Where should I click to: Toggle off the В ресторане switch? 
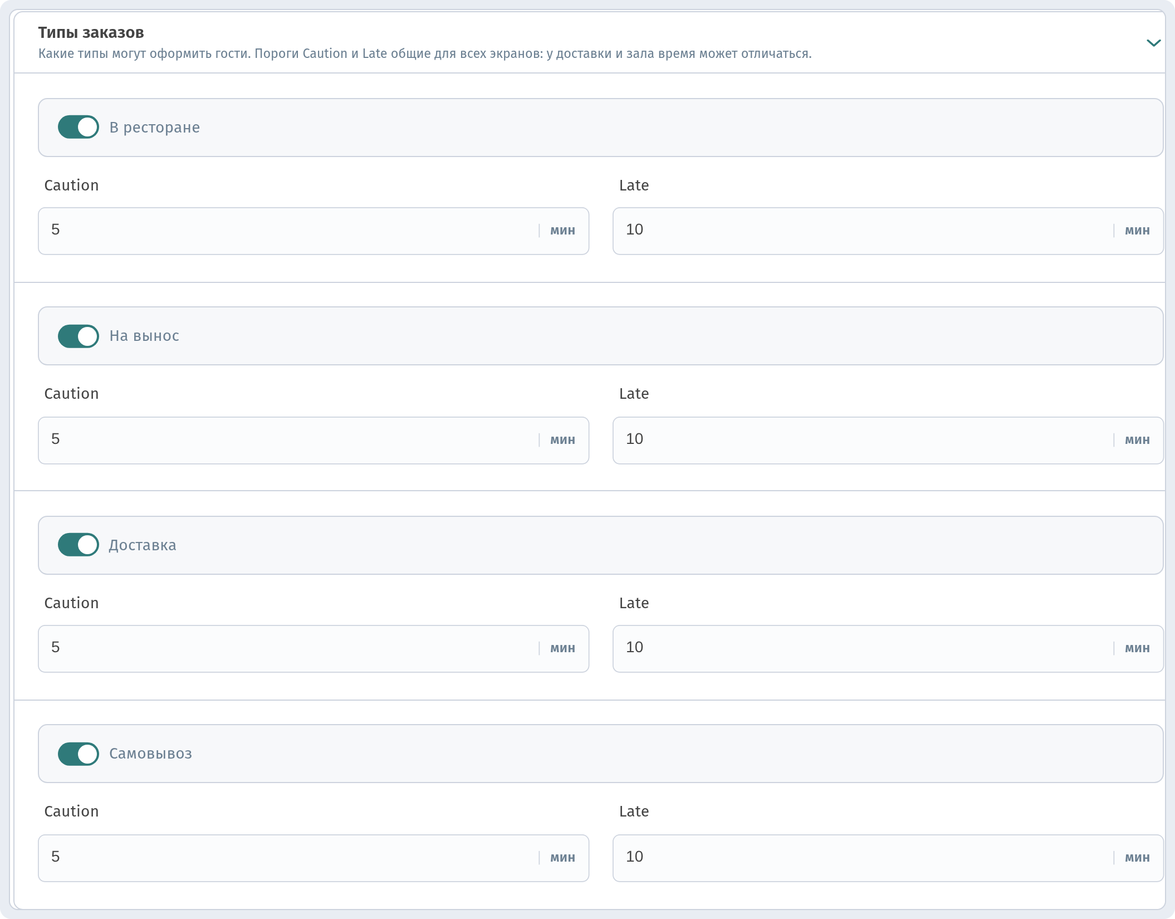point(79,127)
